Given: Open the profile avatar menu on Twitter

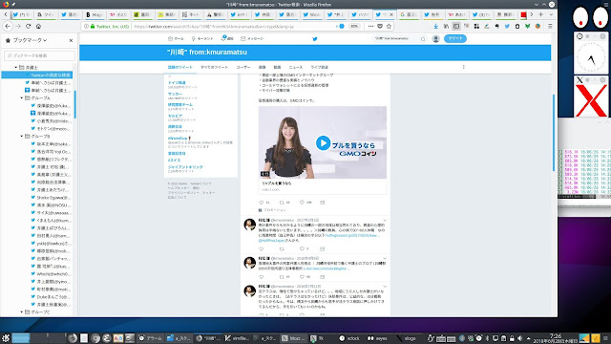Looking at the screenshot, I should point(436,38).
